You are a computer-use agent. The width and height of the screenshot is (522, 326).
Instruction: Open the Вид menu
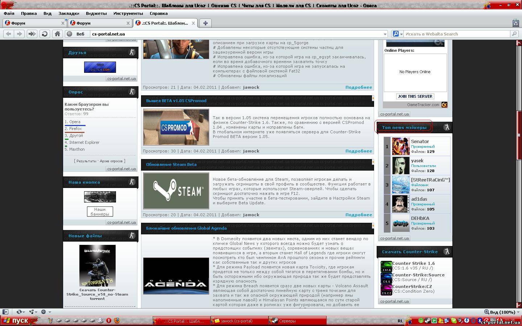(x=47, y=13)
